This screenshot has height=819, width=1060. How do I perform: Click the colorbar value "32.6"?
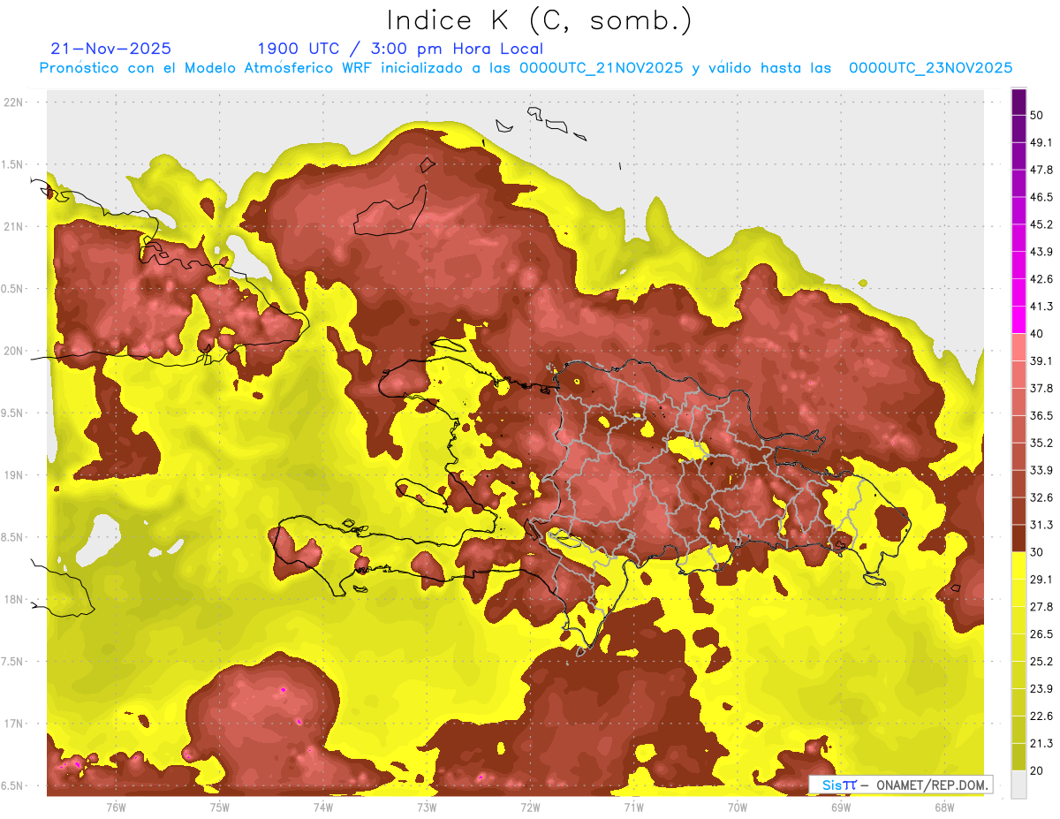1041,497
